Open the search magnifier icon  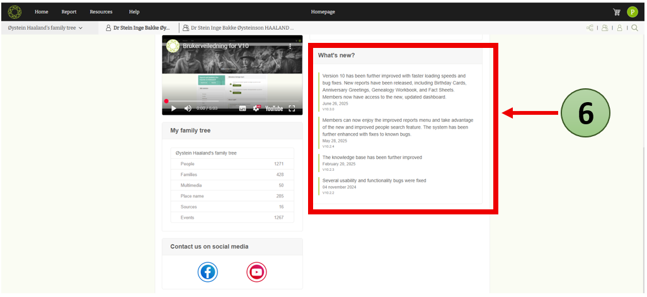click(x=634, y=28)
